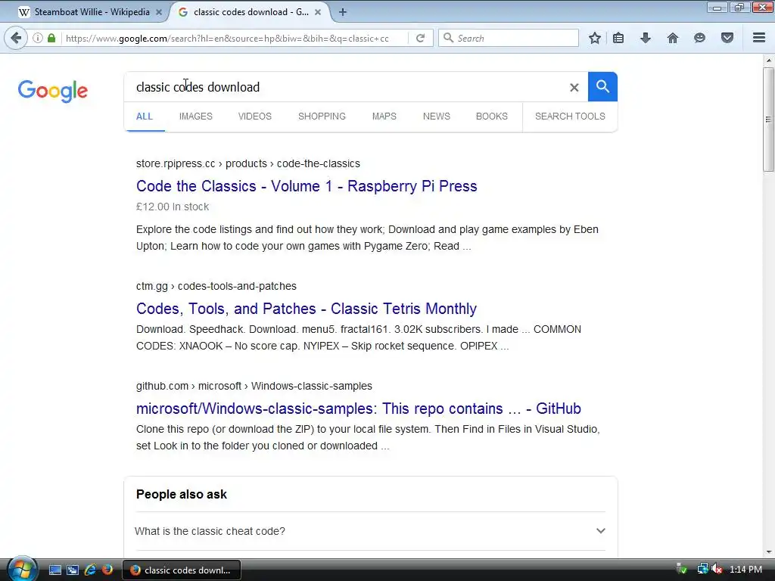Image resolution: width=775 pixels, height=581 pixels.
Task: Open the SHOPPING results tab
Action: click(322, 117)
